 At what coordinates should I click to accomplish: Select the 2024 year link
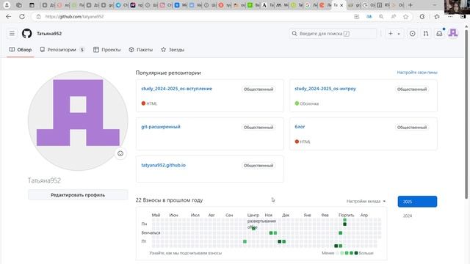point(408,216)
